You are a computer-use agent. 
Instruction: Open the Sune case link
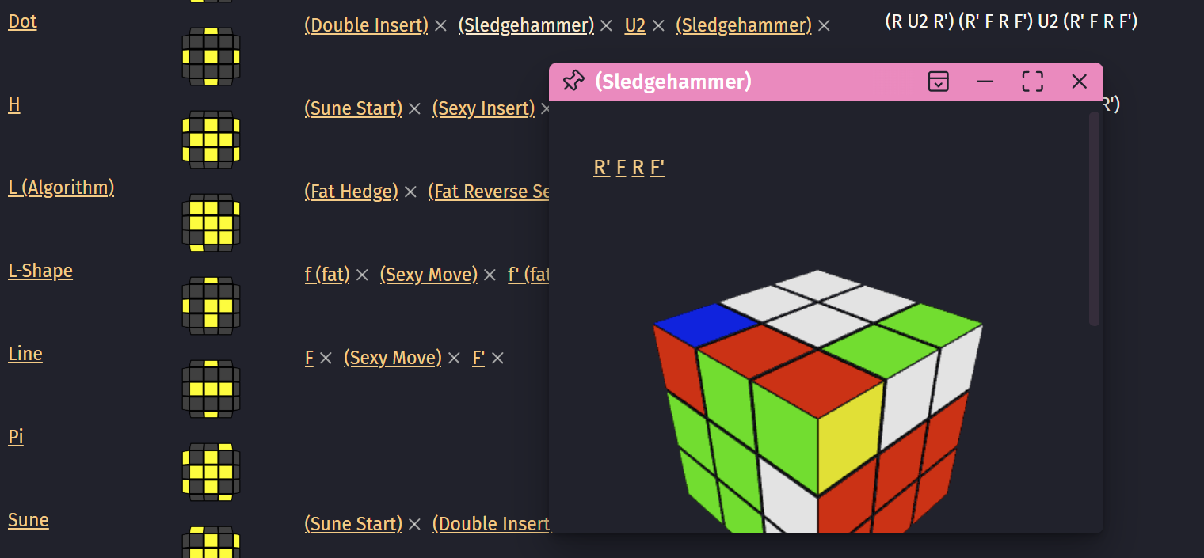tap(29, 520)
